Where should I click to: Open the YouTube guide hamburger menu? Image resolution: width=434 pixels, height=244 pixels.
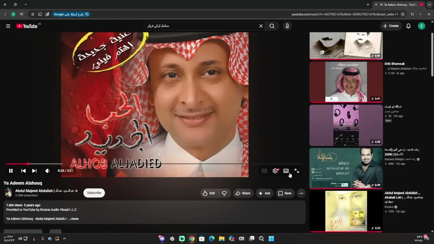tap(8, 26)
